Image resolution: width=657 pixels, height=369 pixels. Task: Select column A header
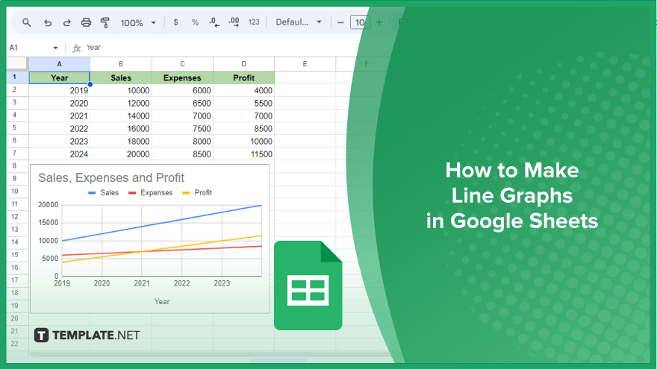[x=59, y=64]
